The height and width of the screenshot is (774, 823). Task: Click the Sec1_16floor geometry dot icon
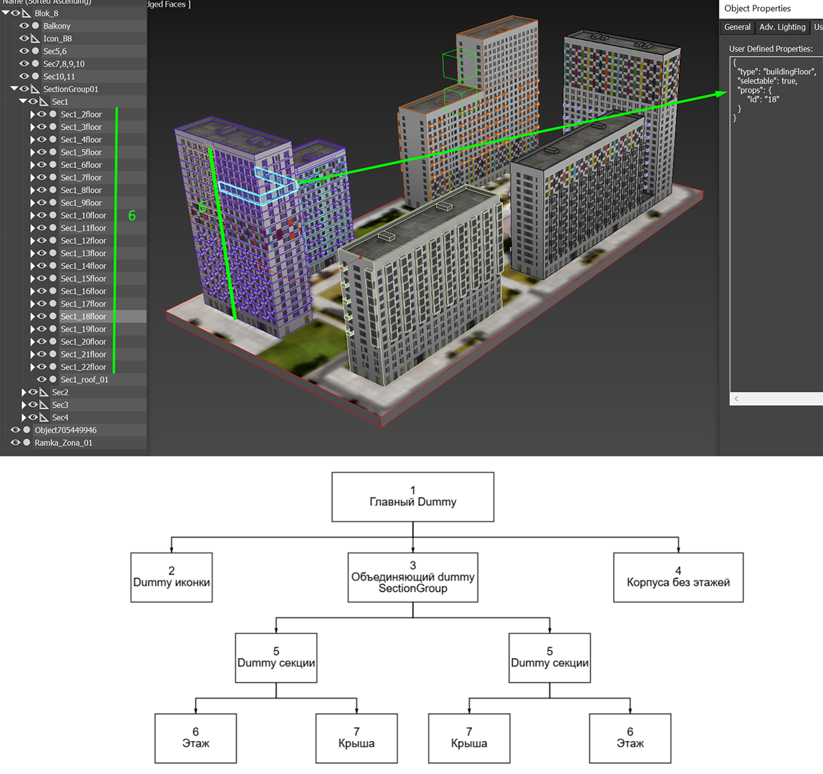click(53, 291)
